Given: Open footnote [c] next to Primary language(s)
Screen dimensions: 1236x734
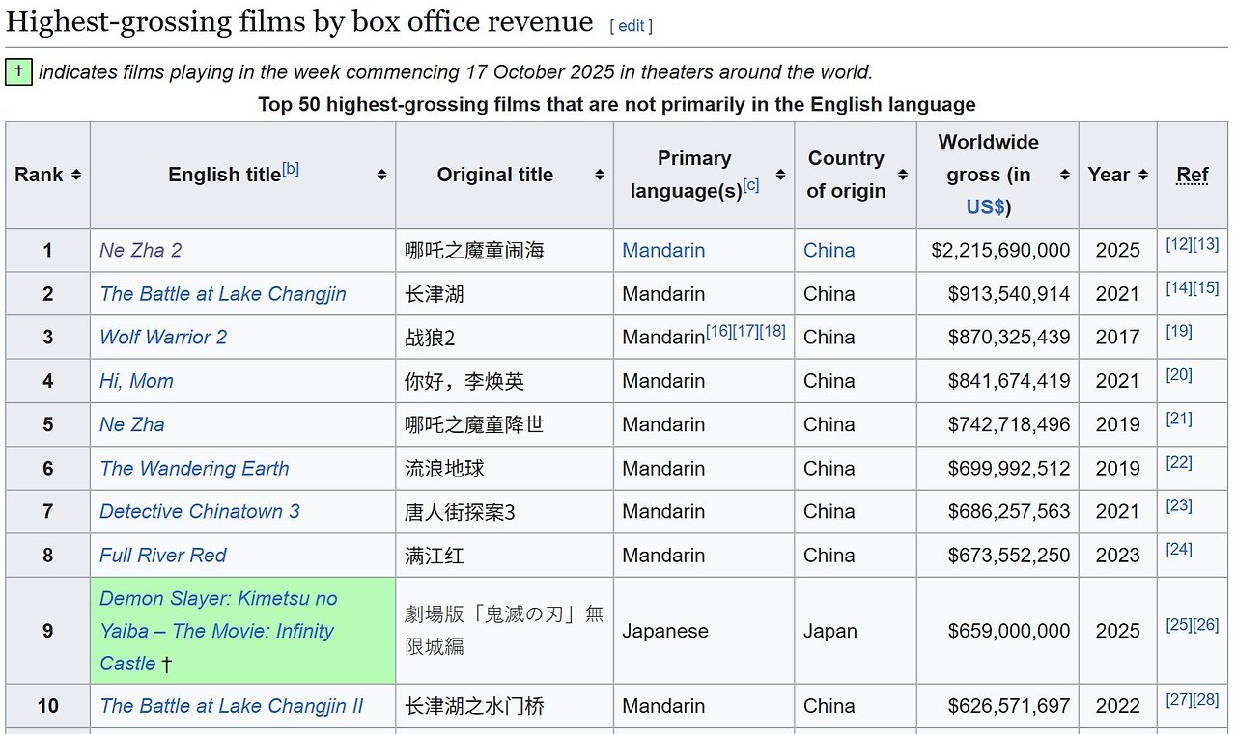Looking at the screenshot, I should [751, 184].
